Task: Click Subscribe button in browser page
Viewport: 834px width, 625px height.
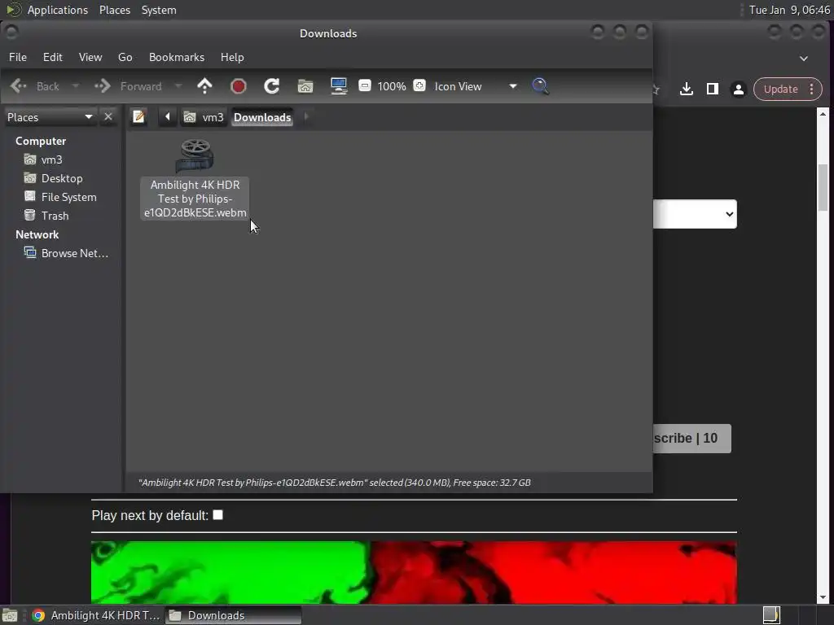Action: tap(692, 439)
